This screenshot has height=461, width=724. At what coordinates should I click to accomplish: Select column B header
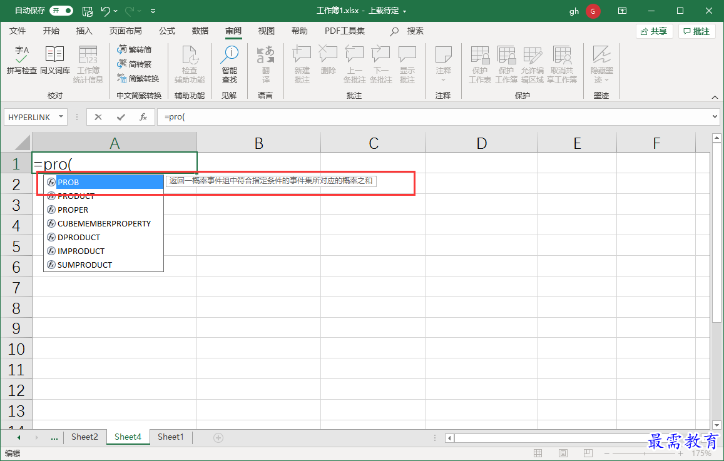coord(258,143)
